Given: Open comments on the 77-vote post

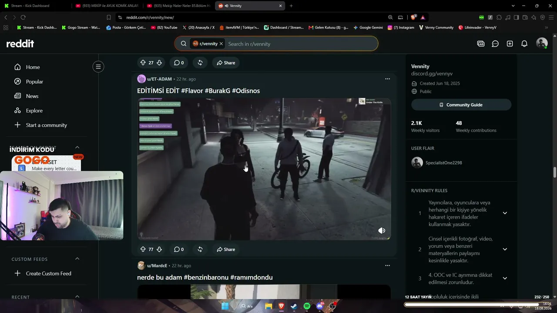Looking at the screenshot, I should [179, 250].
